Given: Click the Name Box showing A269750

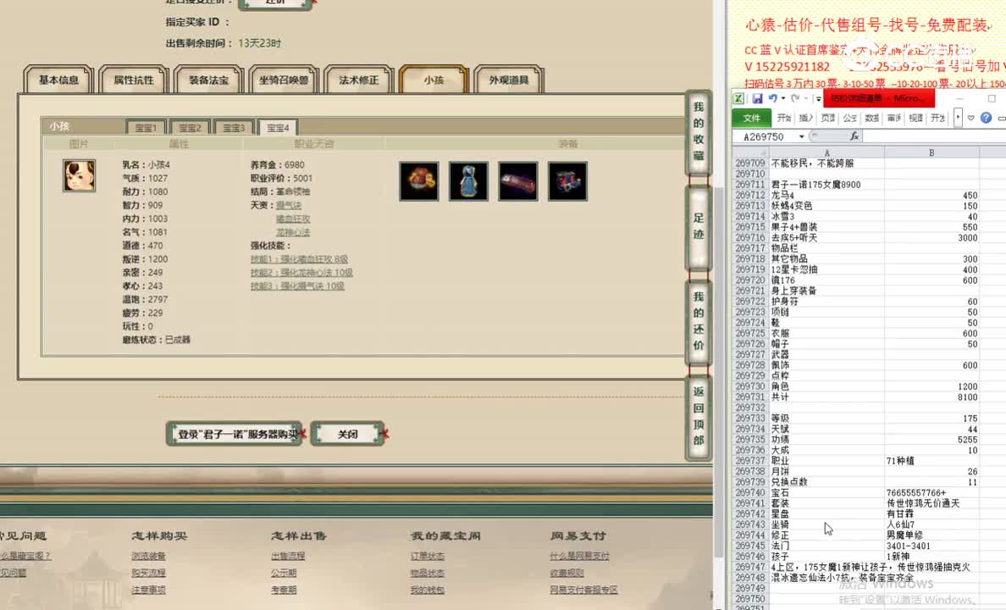Looking at the screenshot, I should tap(765, 136).
